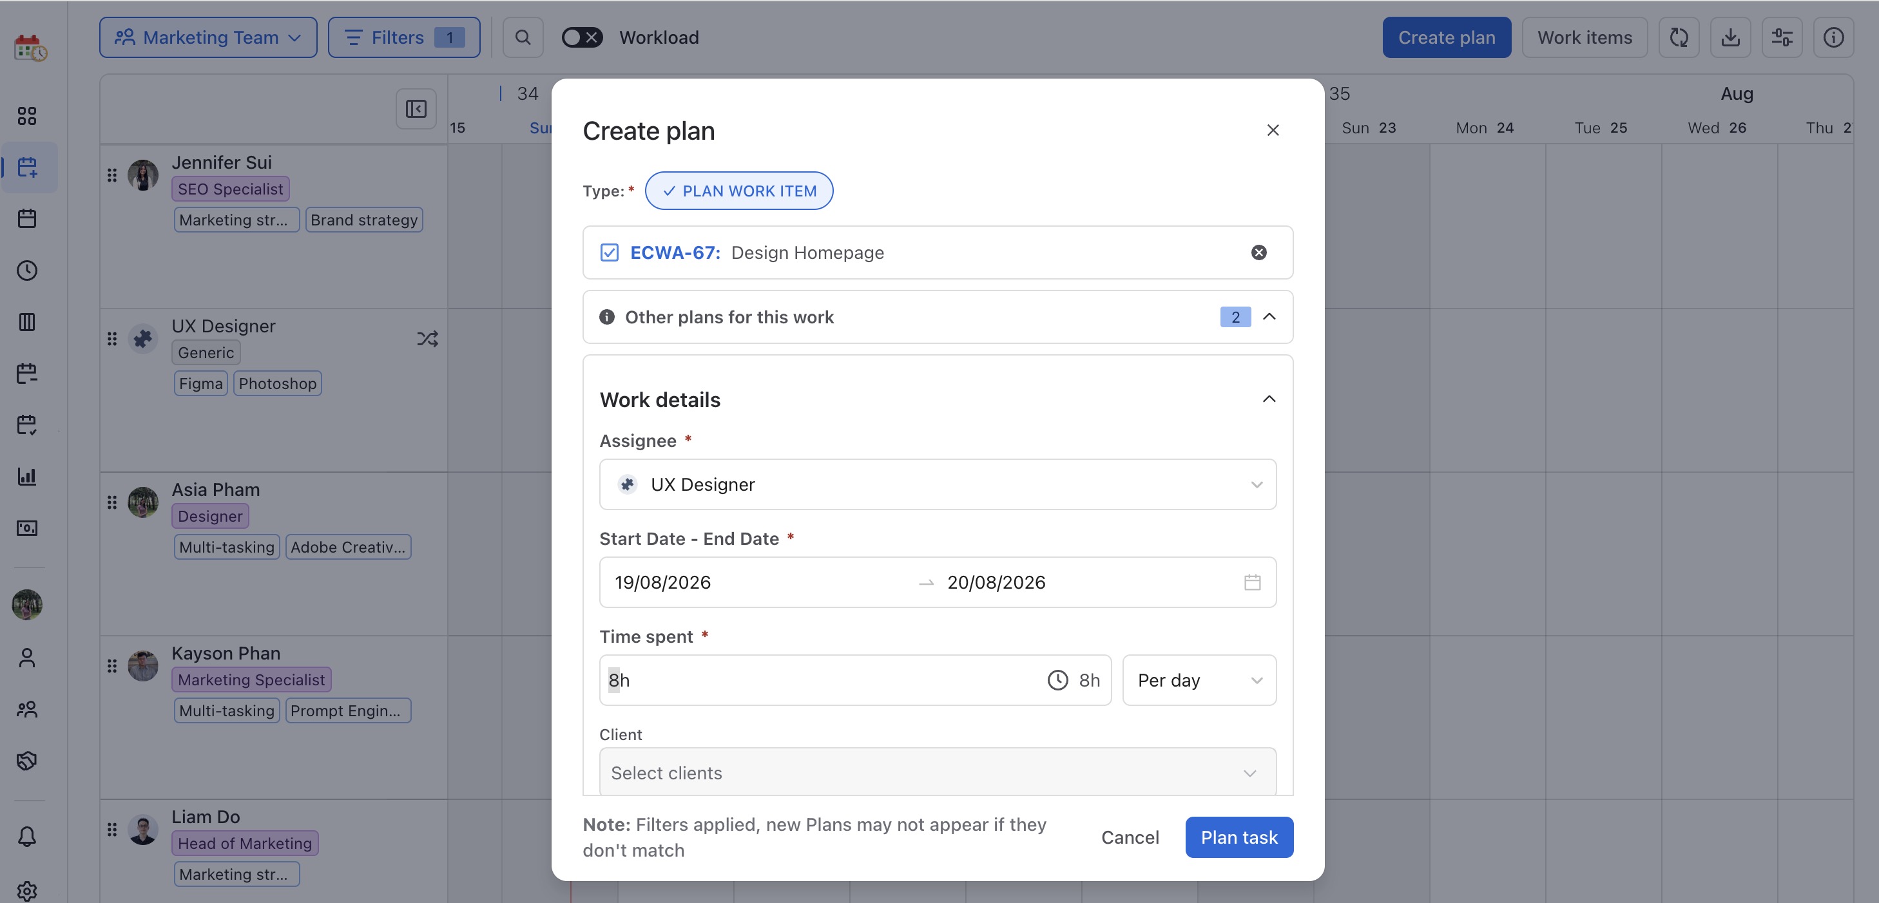Open the columns board sidebar icon
This screenshot has height=903, width=1879.
pyautogui.click(x=27, y=321)
